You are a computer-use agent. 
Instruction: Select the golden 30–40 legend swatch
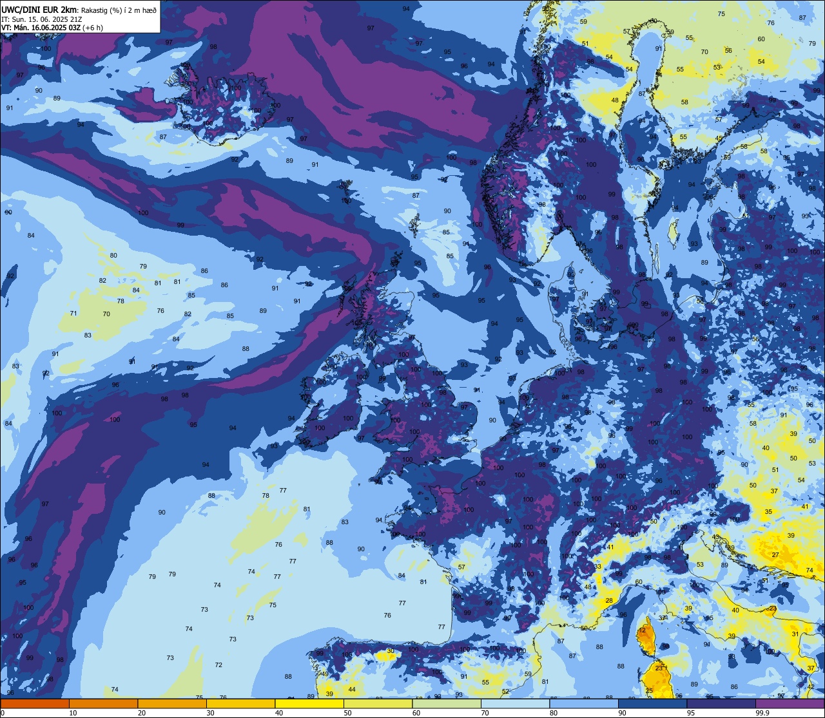click(240, 703)
